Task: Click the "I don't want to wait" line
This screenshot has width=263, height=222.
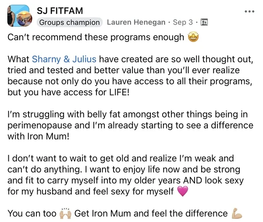Action: coord(121,158)
